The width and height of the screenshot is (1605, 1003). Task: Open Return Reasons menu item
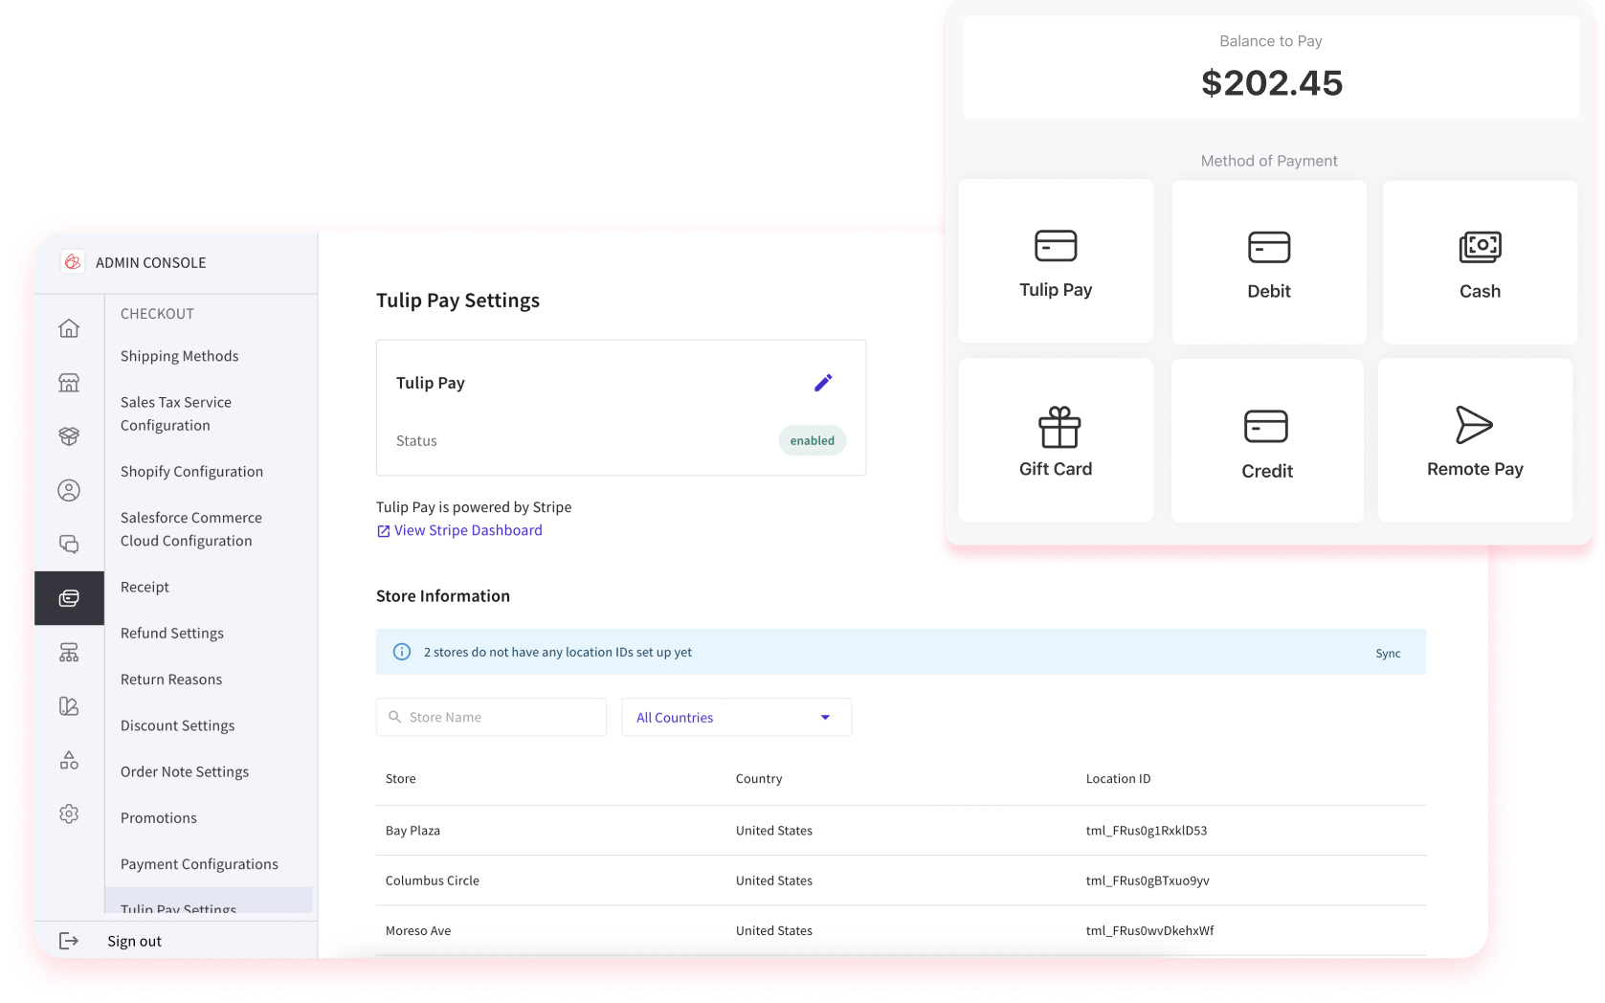(171, 680)
